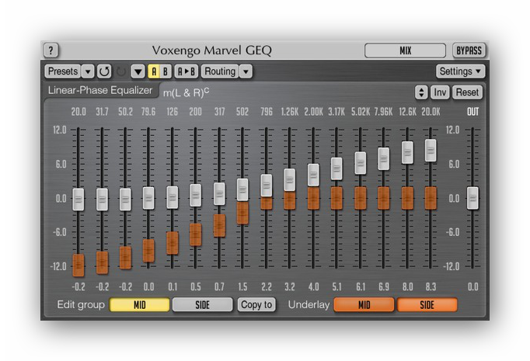This screenshot has height=361, width=530.
Task: Toggle the BYPASS button
Action: tap(469, 50)
